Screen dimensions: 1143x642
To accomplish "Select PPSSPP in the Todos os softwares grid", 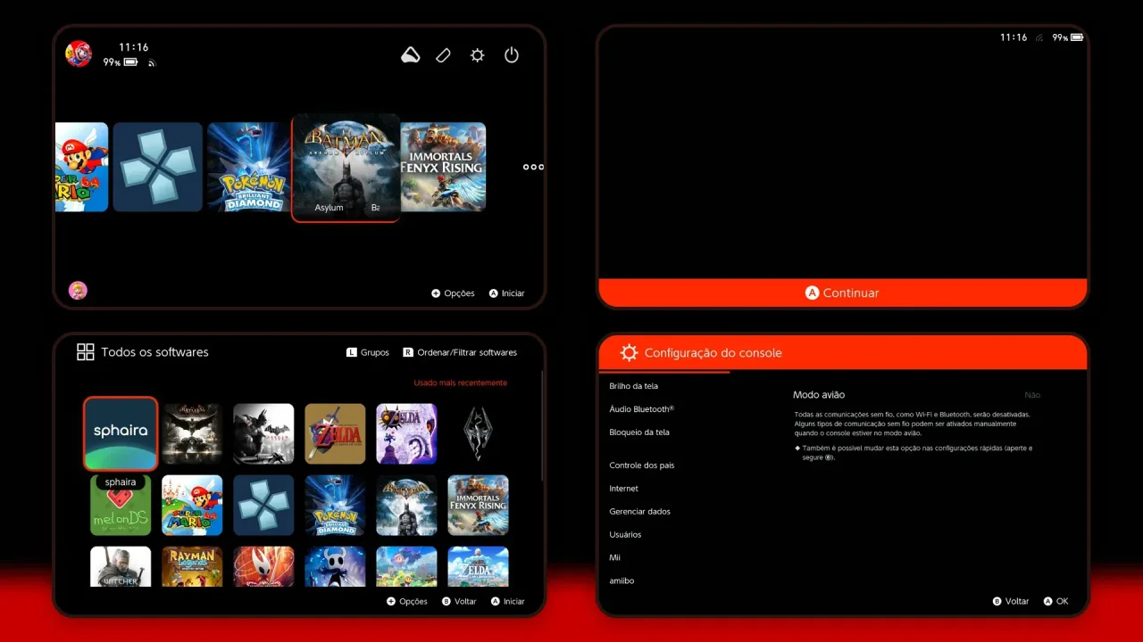I will (263, 506).
